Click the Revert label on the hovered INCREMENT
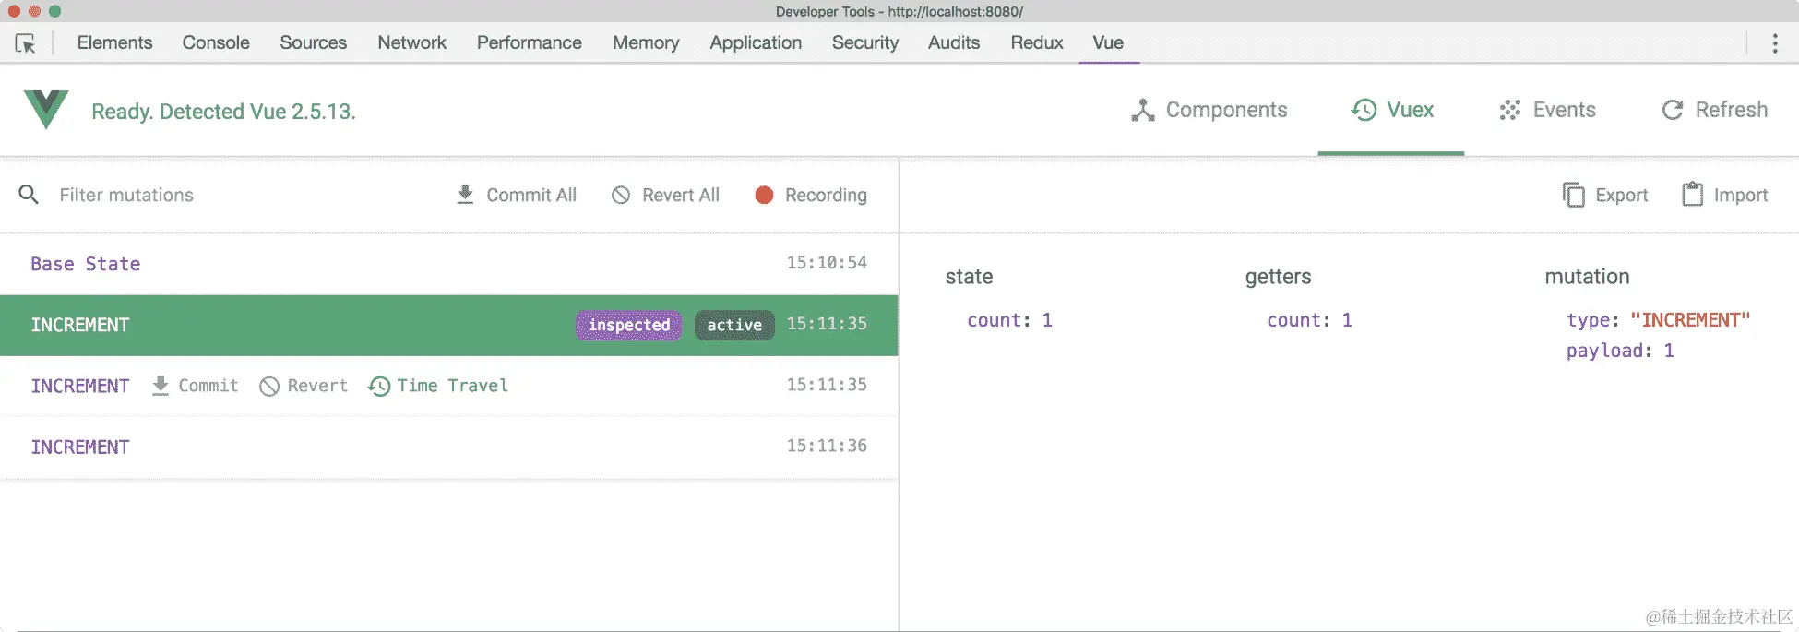This screenshot has width=1799, height=632. coord(317,386)
